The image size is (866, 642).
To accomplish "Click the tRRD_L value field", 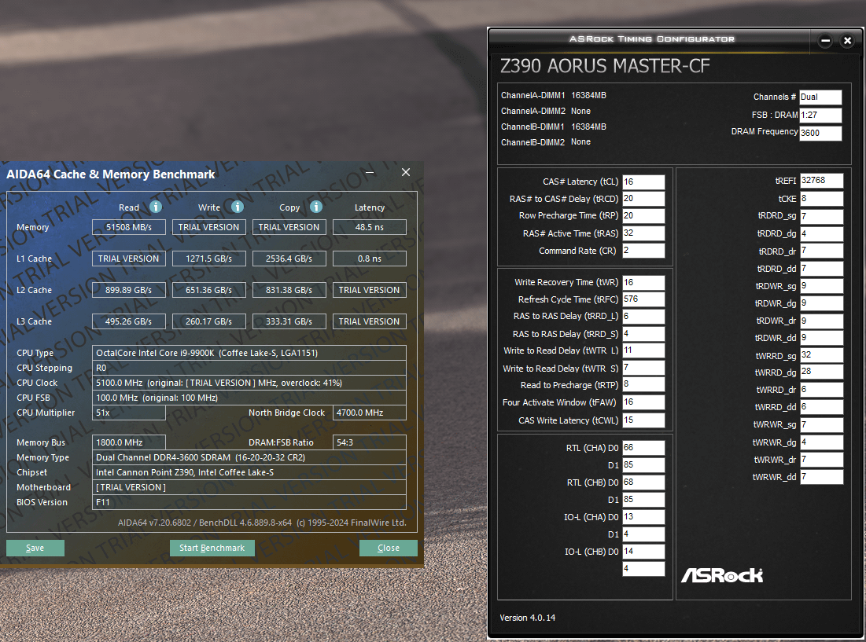I will pyautogui.click(x=643, y=317).
